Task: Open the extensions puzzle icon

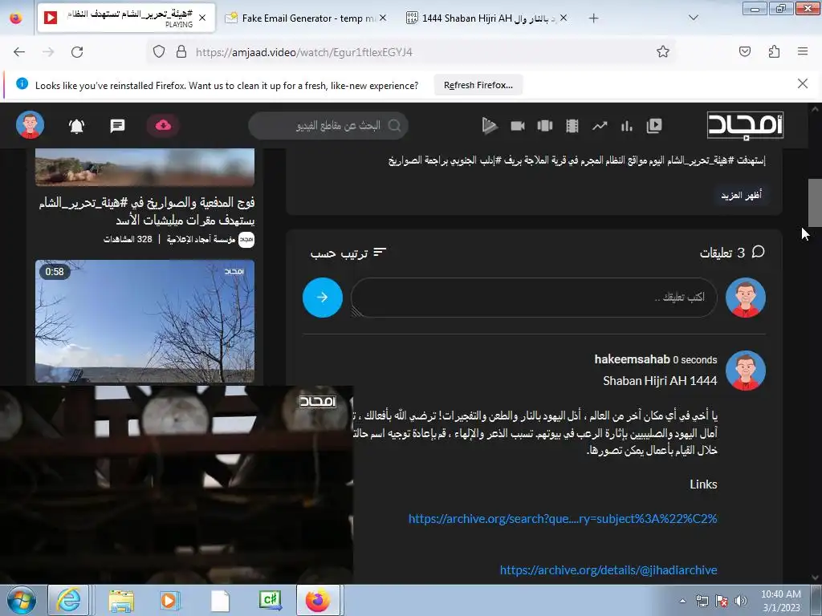Action: (774, 52)
